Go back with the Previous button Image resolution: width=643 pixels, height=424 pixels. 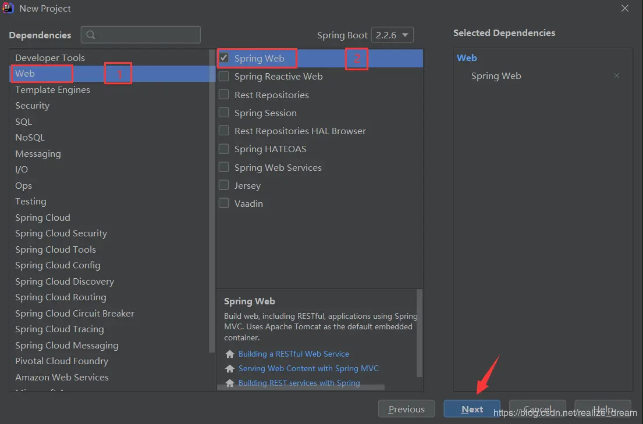click(x=406, y=409)
